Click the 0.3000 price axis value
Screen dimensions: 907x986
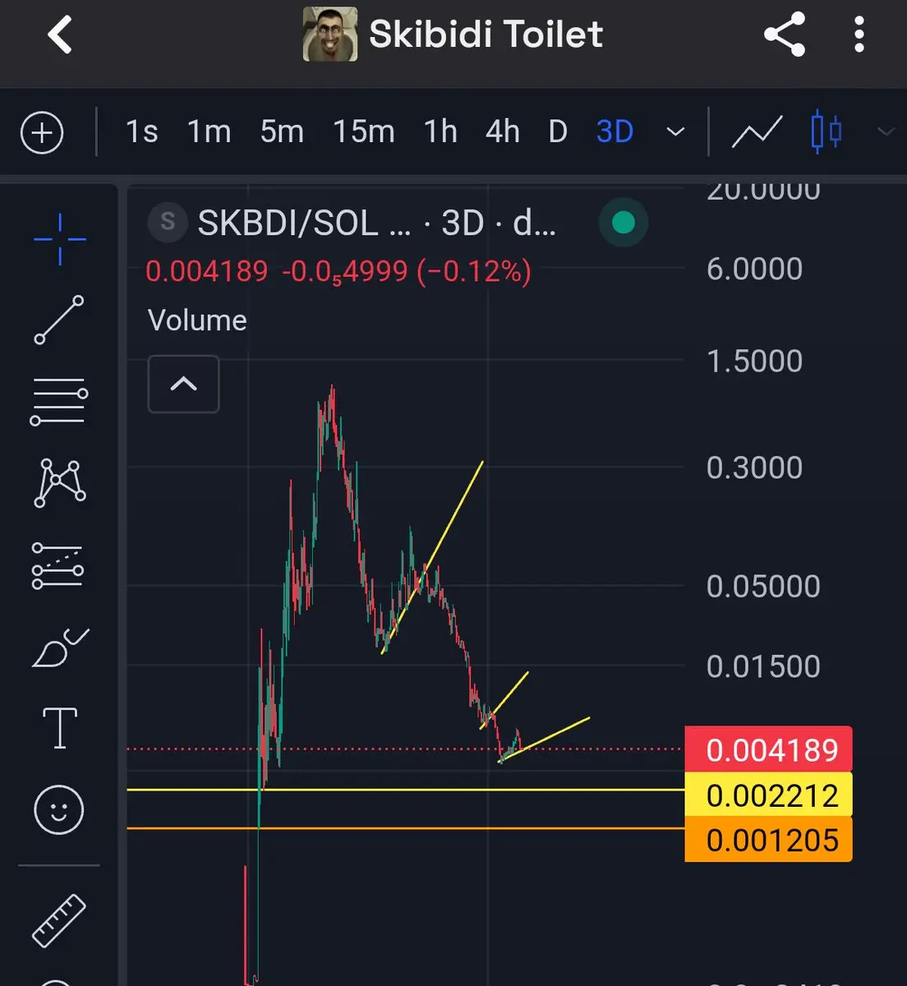click(x=754, y=468)
